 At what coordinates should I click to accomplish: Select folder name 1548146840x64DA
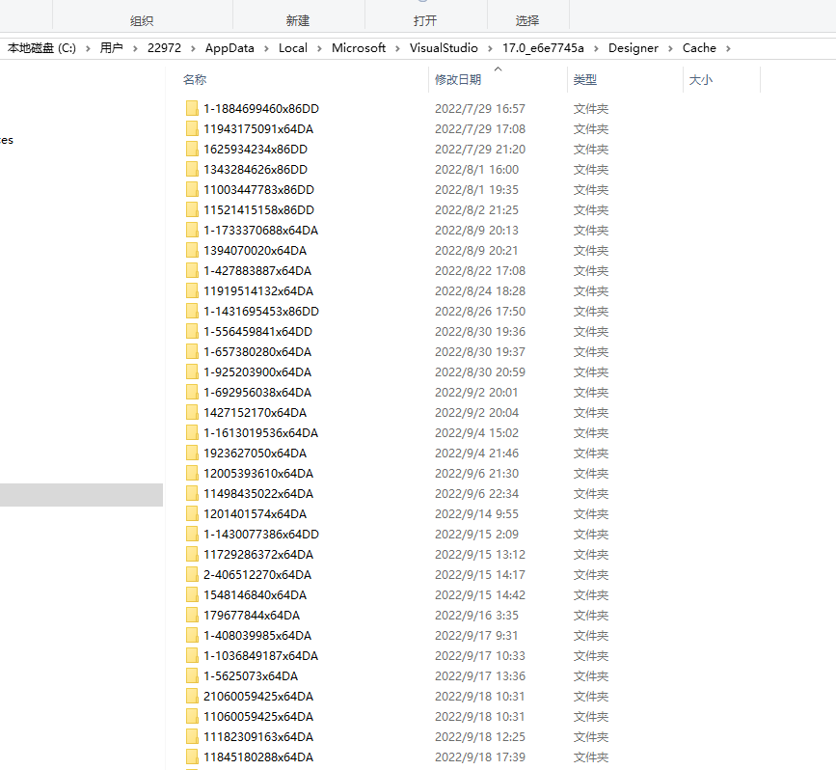pos(255,595)
